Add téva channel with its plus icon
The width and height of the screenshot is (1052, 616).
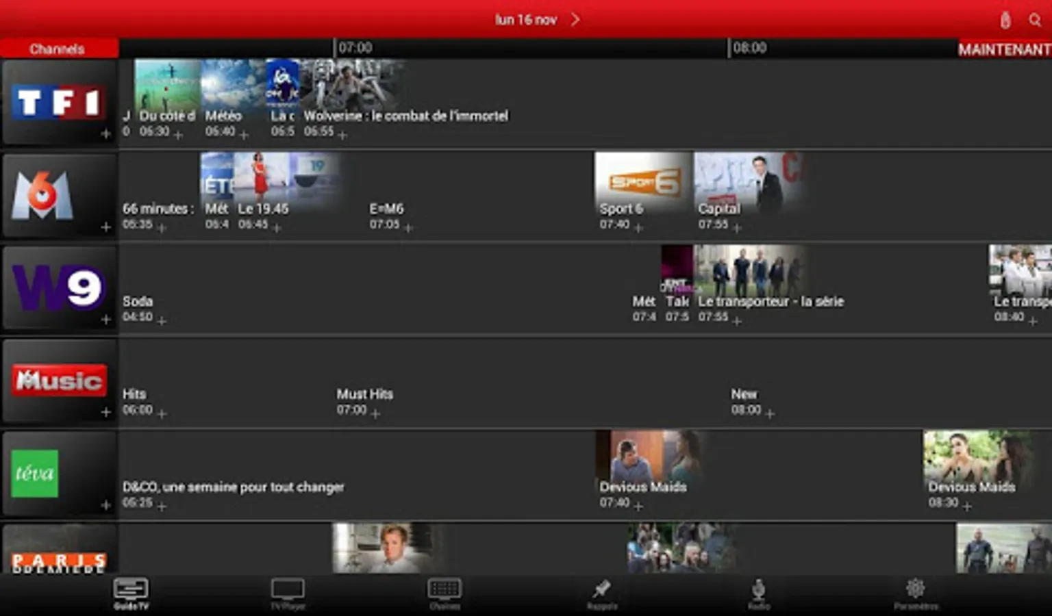105,505
